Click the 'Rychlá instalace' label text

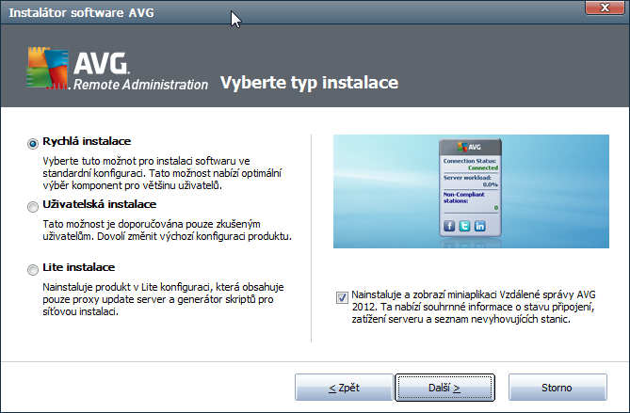coord(87,141)
